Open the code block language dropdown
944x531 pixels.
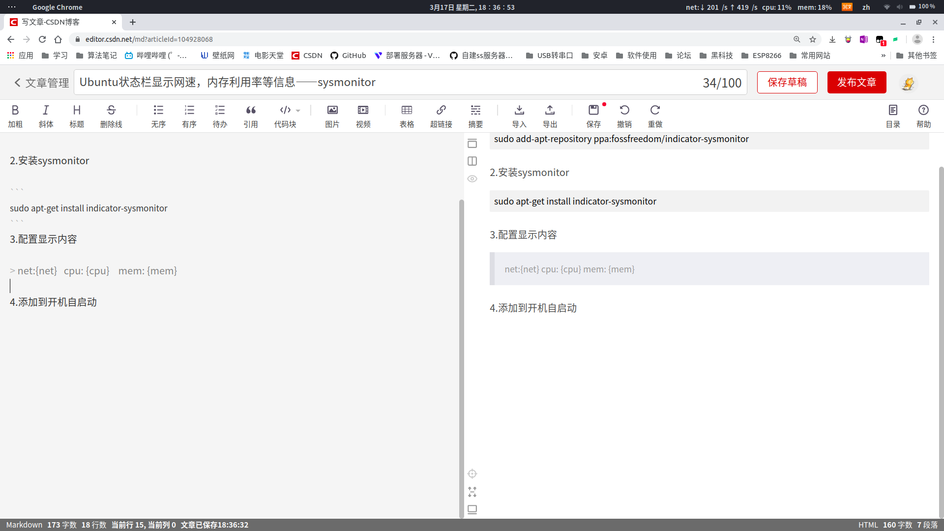pos(297,110)
